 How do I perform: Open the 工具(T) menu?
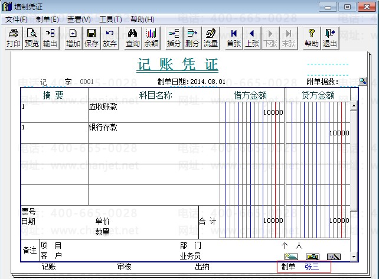point(110,19)
